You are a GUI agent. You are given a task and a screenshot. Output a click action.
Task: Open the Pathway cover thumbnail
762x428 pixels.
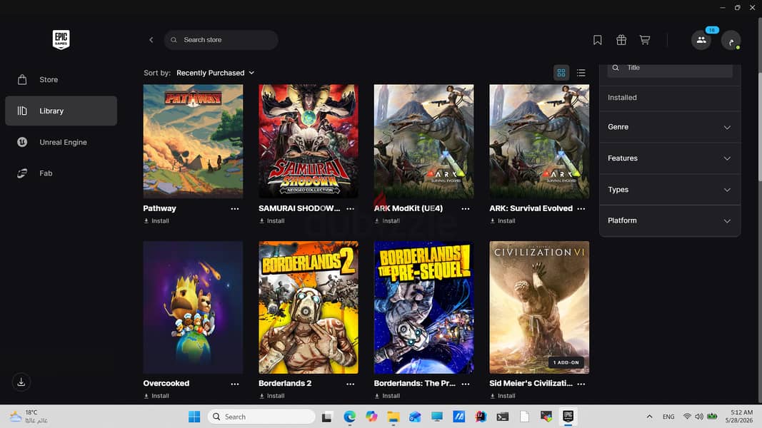pos(193,141)
